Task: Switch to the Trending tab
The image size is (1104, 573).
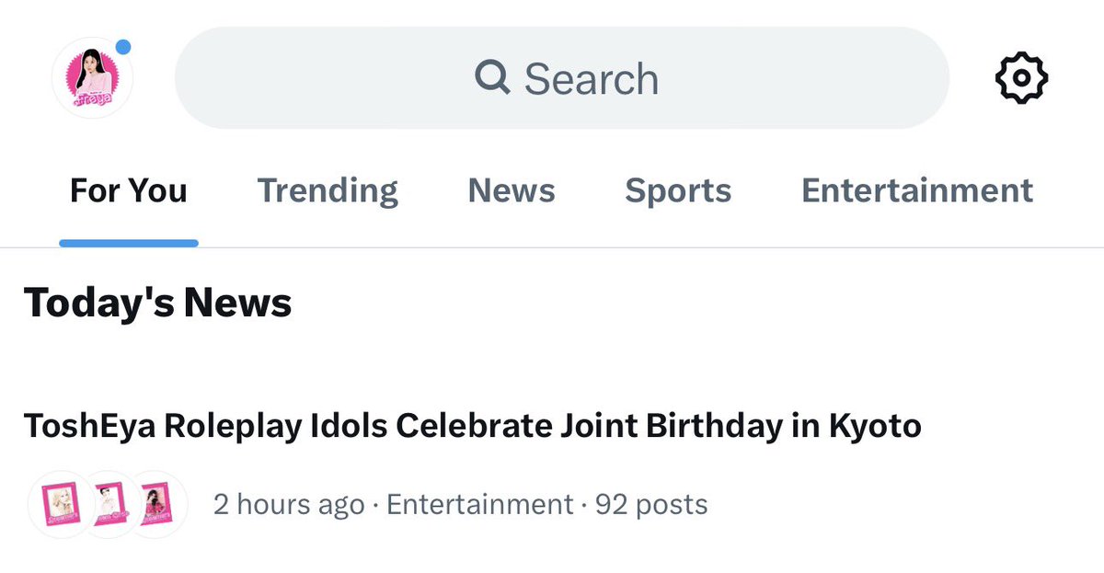Action: click(328, 190)
